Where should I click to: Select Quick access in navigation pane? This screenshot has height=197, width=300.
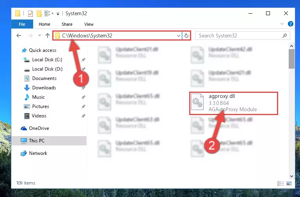pyautogui.click(x=43, y=50)
